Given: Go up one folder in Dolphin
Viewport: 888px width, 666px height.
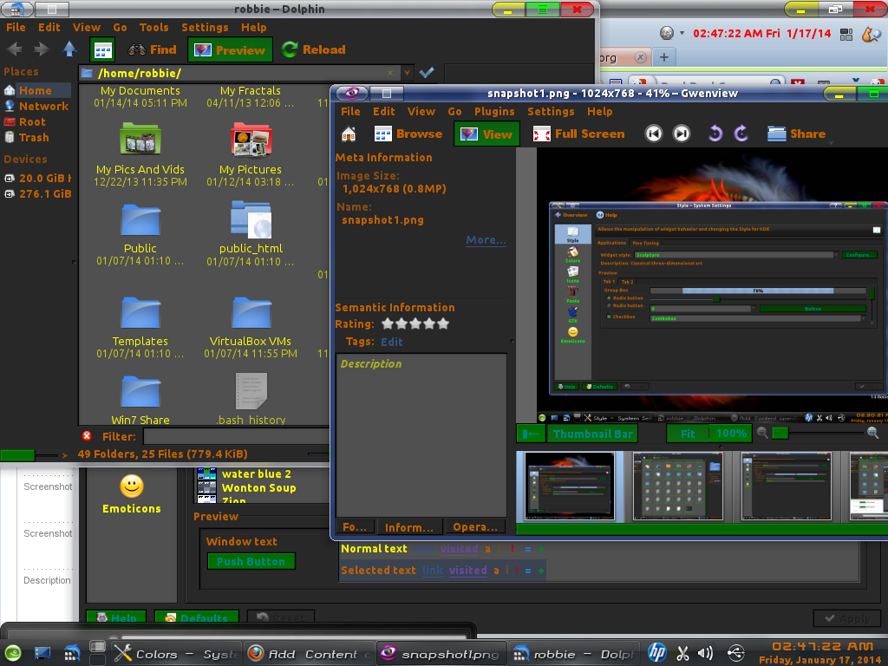Looking at the screenshot, I should pos(69,49).
